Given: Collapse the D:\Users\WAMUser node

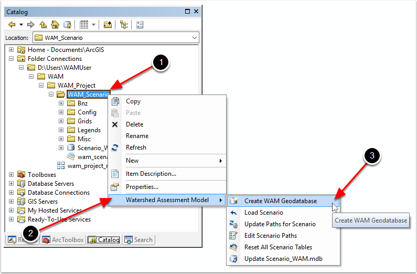Looking at the screenshot, I should (21, 68).
